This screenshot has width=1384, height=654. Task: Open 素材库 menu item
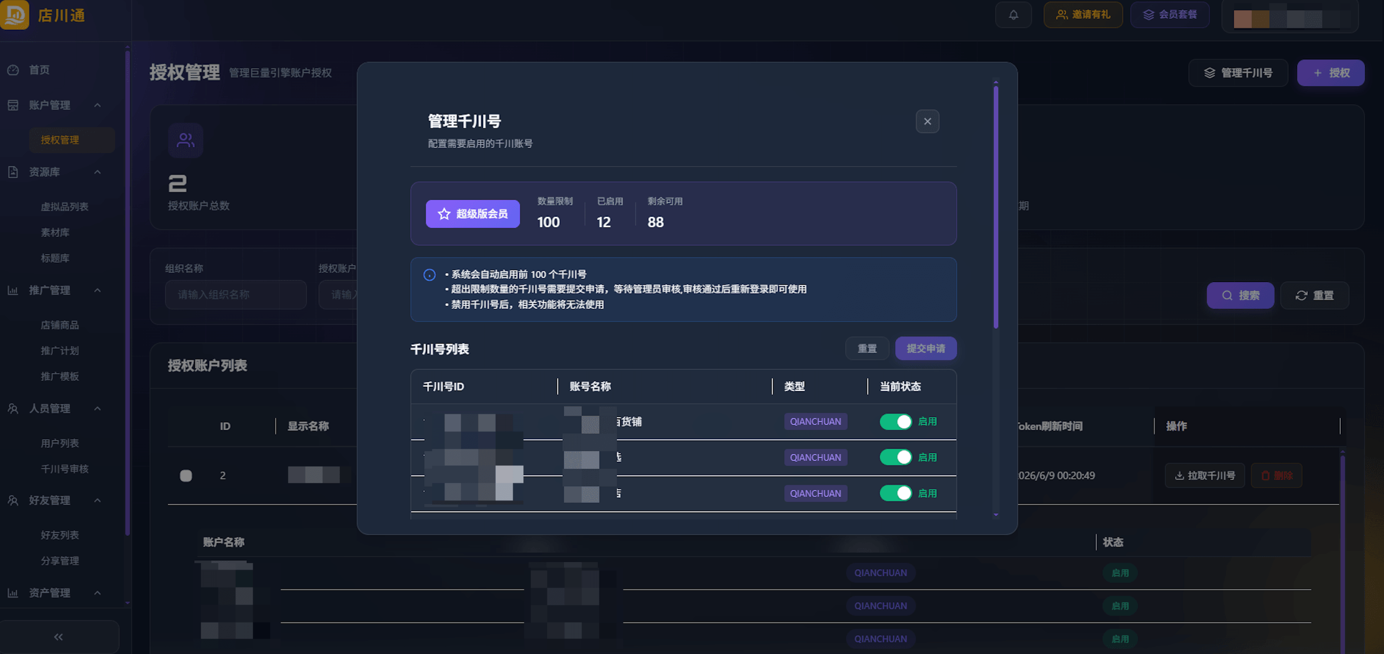pyautogui.click(x=55, y=233)
